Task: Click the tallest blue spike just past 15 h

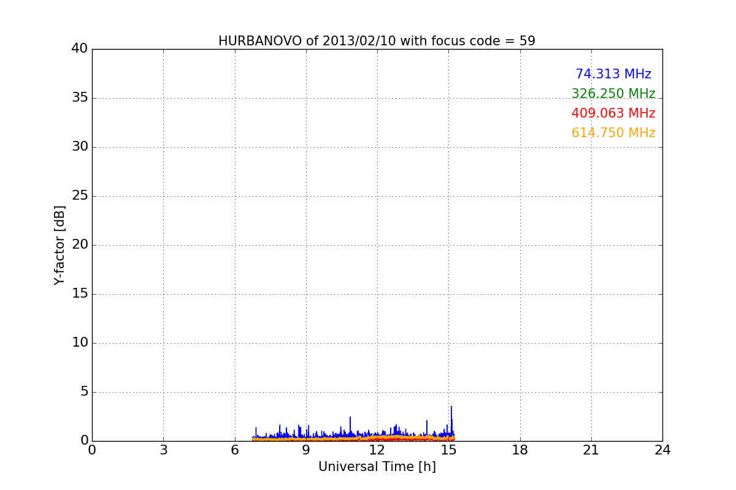Action: [x=451, y=421]
